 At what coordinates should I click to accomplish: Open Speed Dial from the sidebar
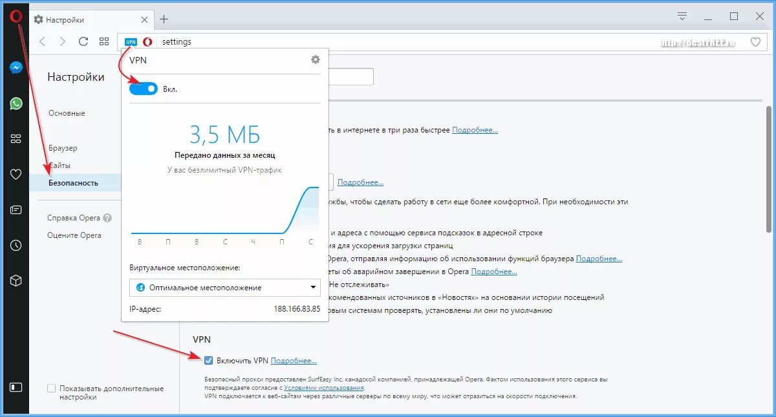click(16, 138)
